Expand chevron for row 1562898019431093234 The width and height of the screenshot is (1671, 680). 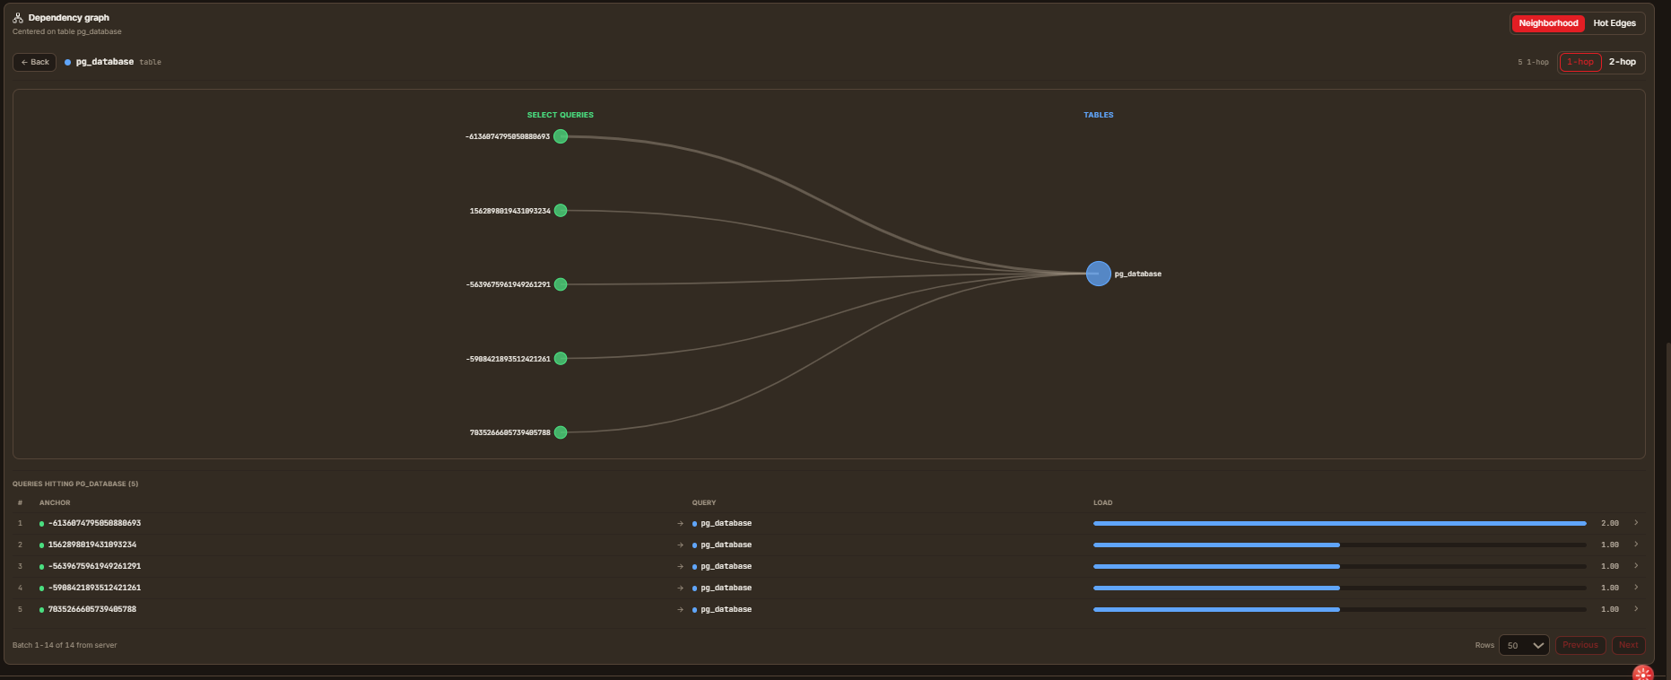coord(1636,545)
